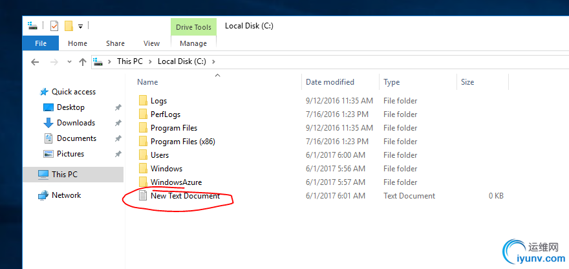Click the Downloads icon in navigation pane
This screenshot has height=269, width=569.
[48, 123]
